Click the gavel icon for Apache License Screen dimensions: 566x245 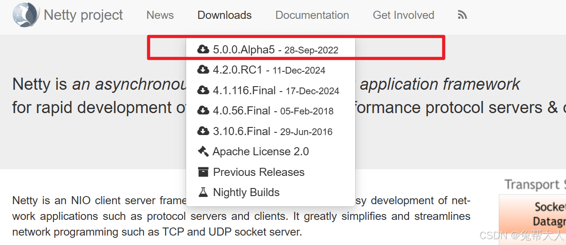point(203,151)
